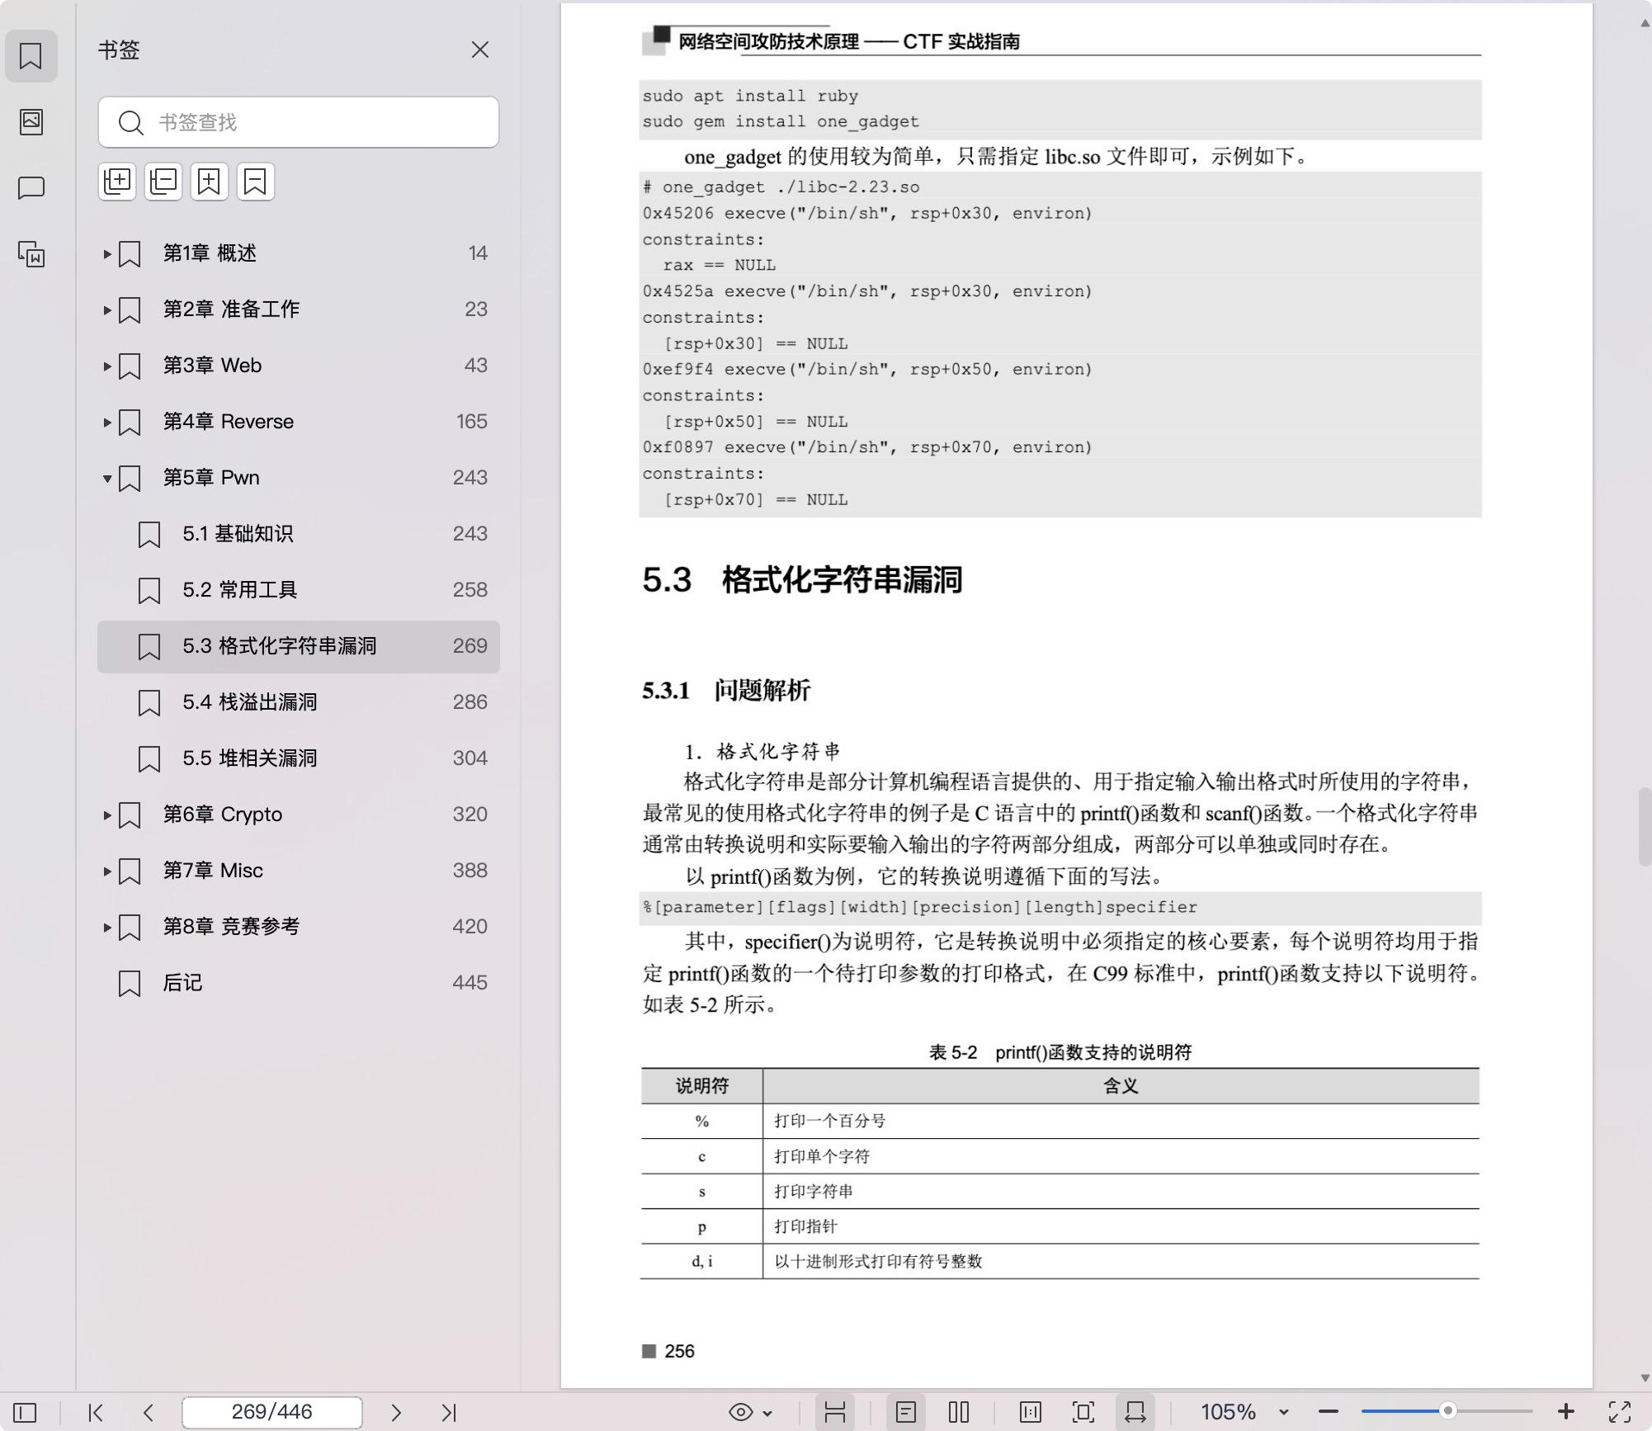Go to bookmark 5.1 基础知识
1652x1431 pixels.
coord(299,534)
